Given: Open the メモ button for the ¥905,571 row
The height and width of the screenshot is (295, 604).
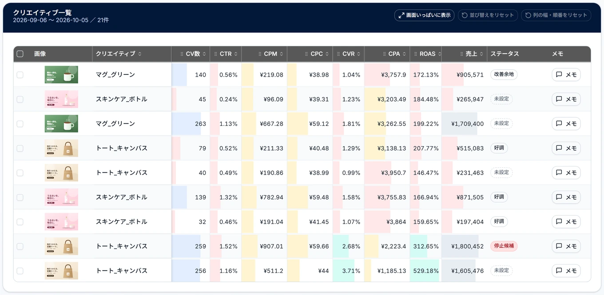Looking at the screenshot, I should point(566,75).
